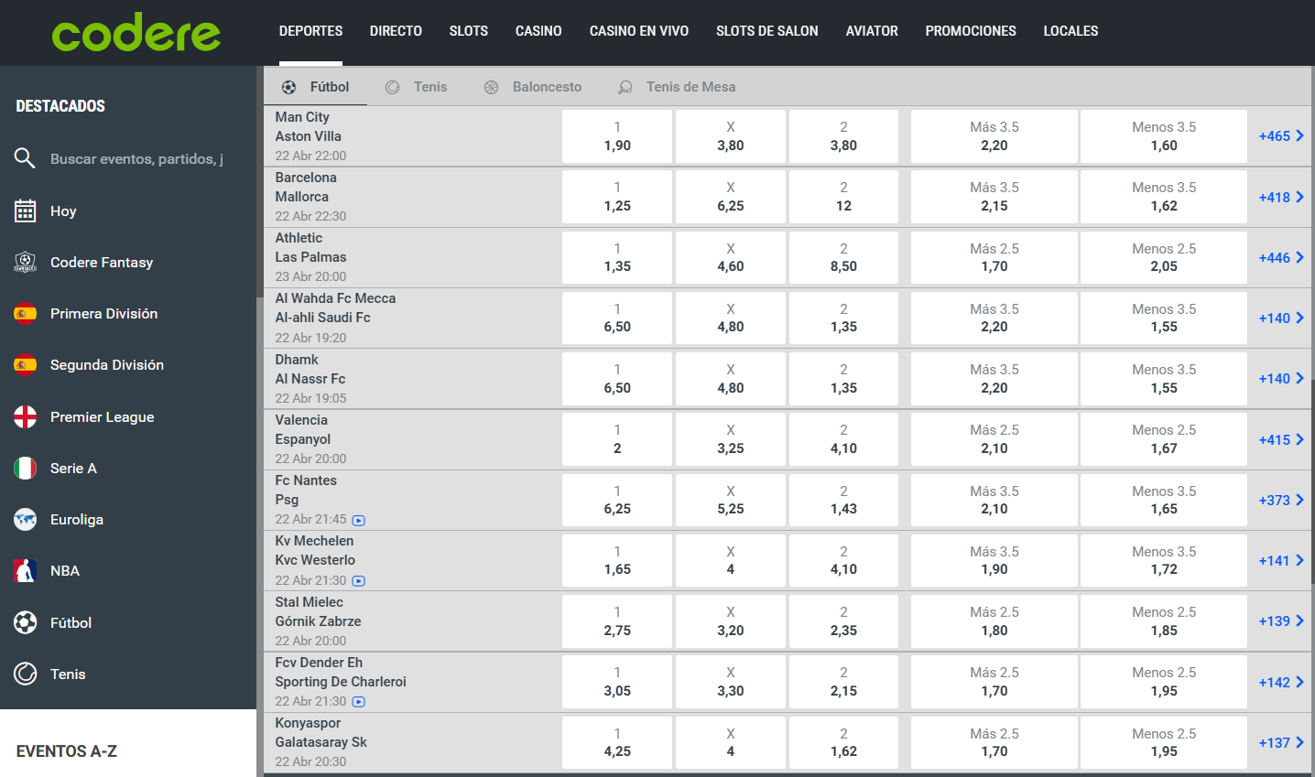Show +137 more bets for Konyaspor match
1315x777 pixels.
pyautogui.click(x=1280, y=743)
